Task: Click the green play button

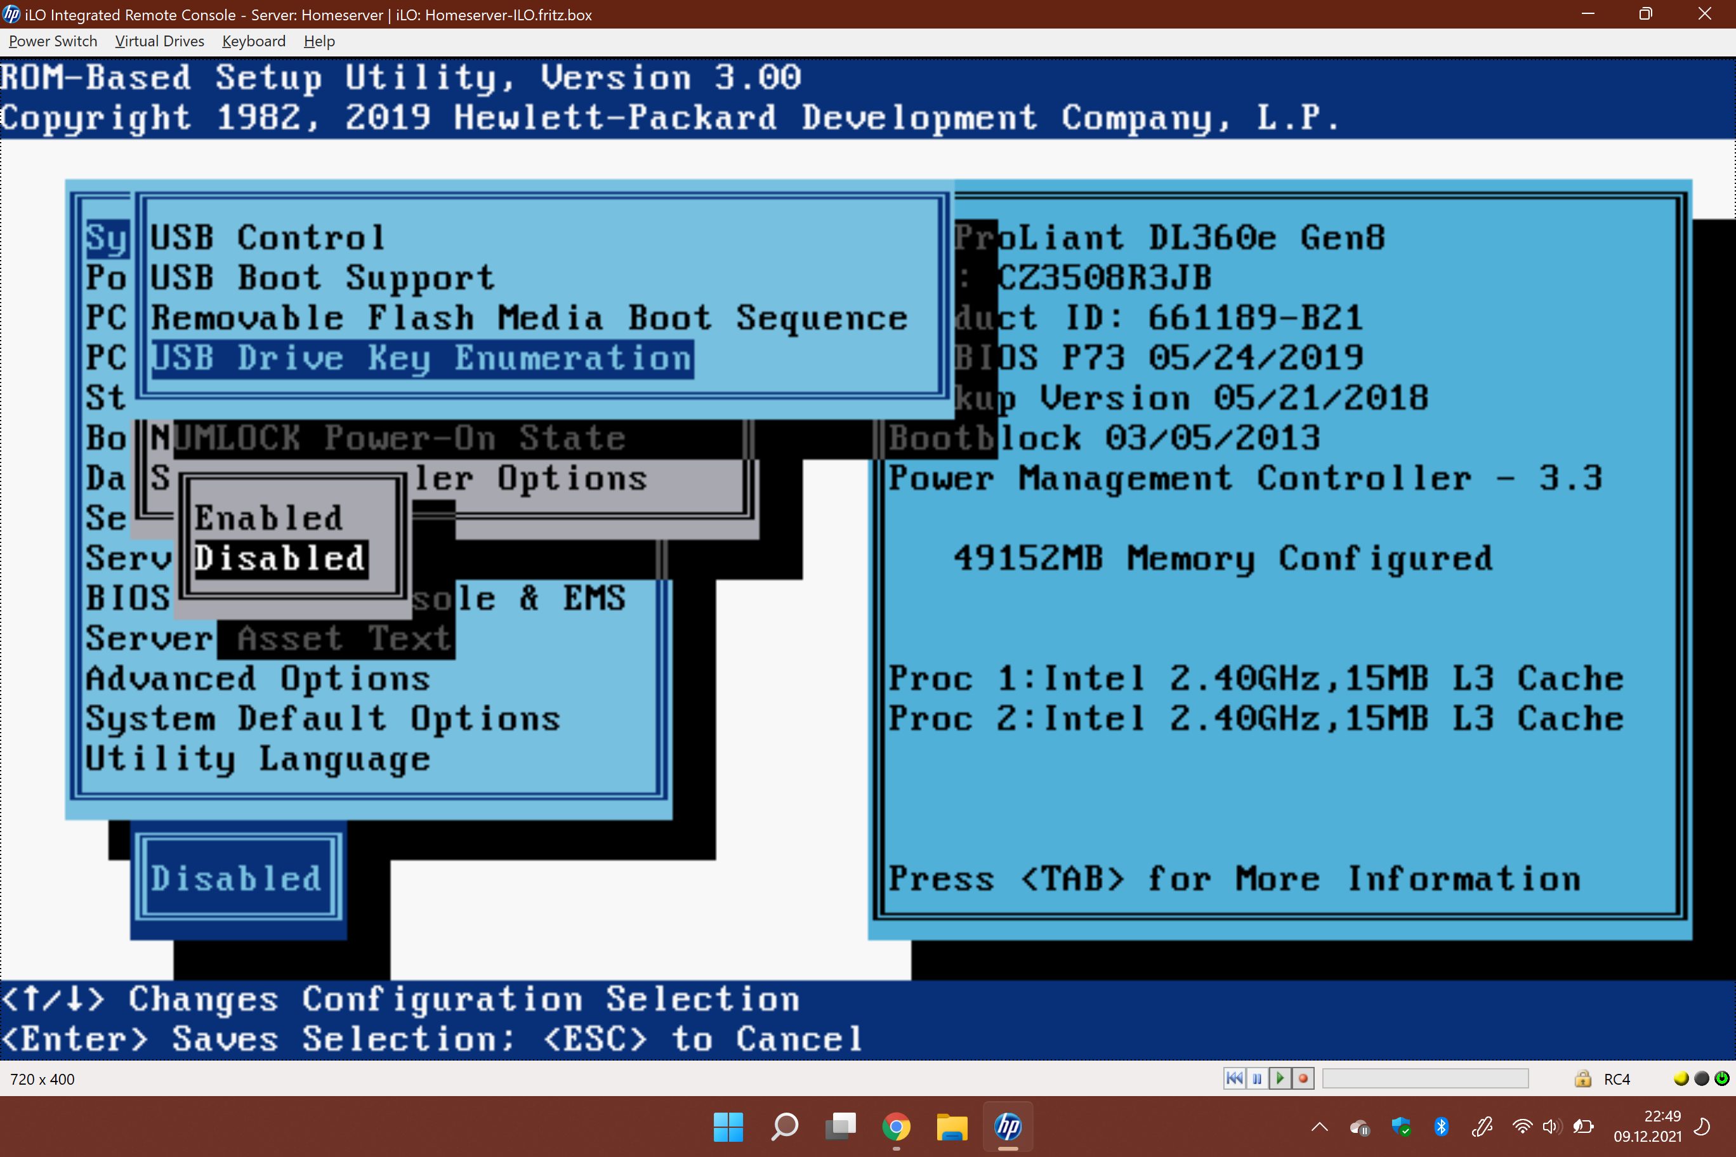Action: pyautogui.click(x=1280, y=1079)
